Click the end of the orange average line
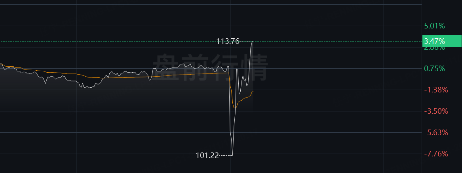The width and height of the screenshot is (462, 173). point(253,91)
